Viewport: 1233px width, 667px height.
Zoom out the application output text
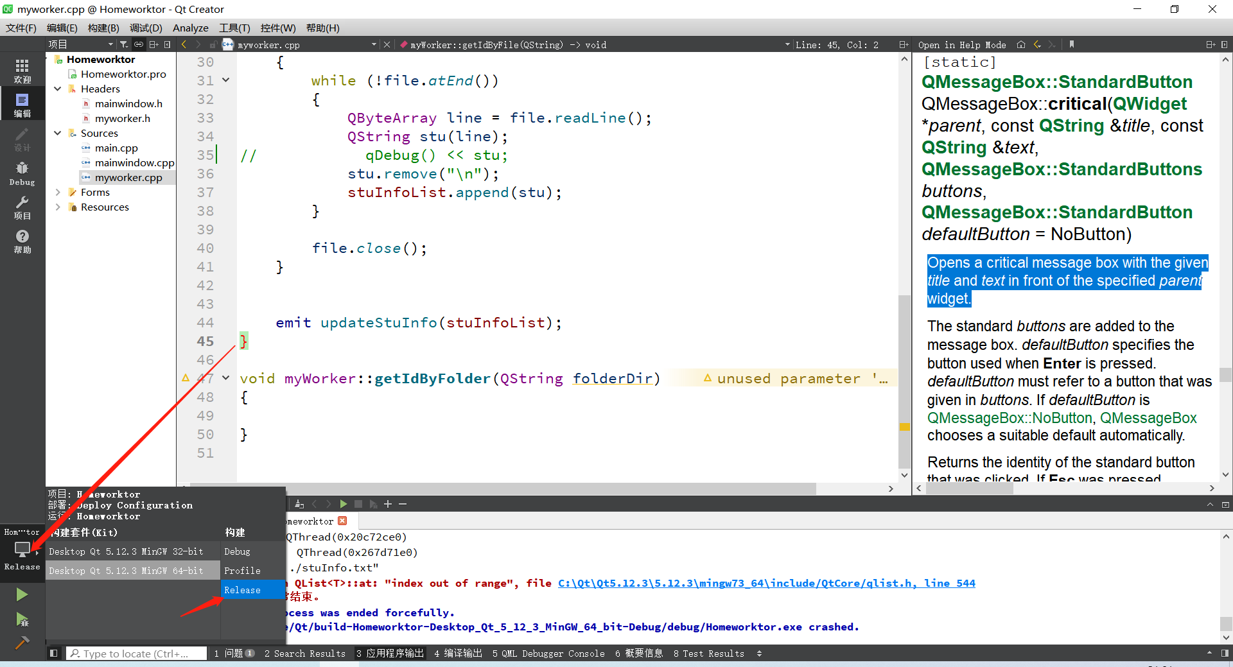(x=403, y=504)
